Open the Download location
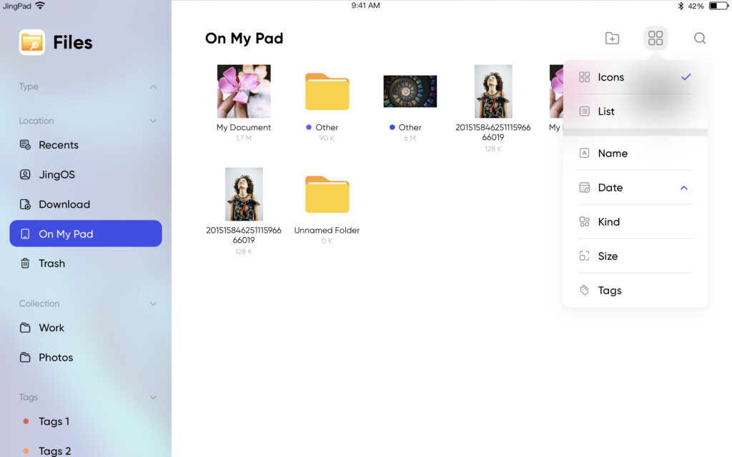732x457 pixels. pos(64,204)
